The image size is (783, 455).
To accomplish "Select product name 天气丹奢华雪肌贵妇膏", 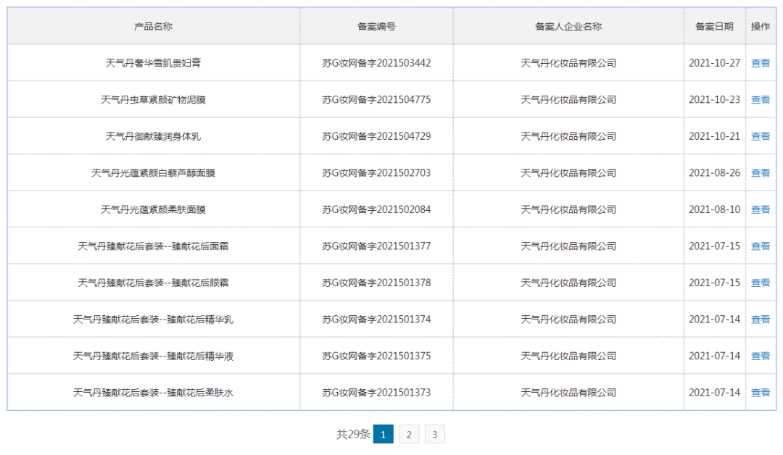I will pos(153,63).
